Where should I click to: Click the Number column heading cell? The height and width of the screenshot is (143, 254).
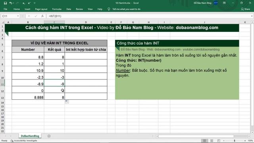pos(28,49)
